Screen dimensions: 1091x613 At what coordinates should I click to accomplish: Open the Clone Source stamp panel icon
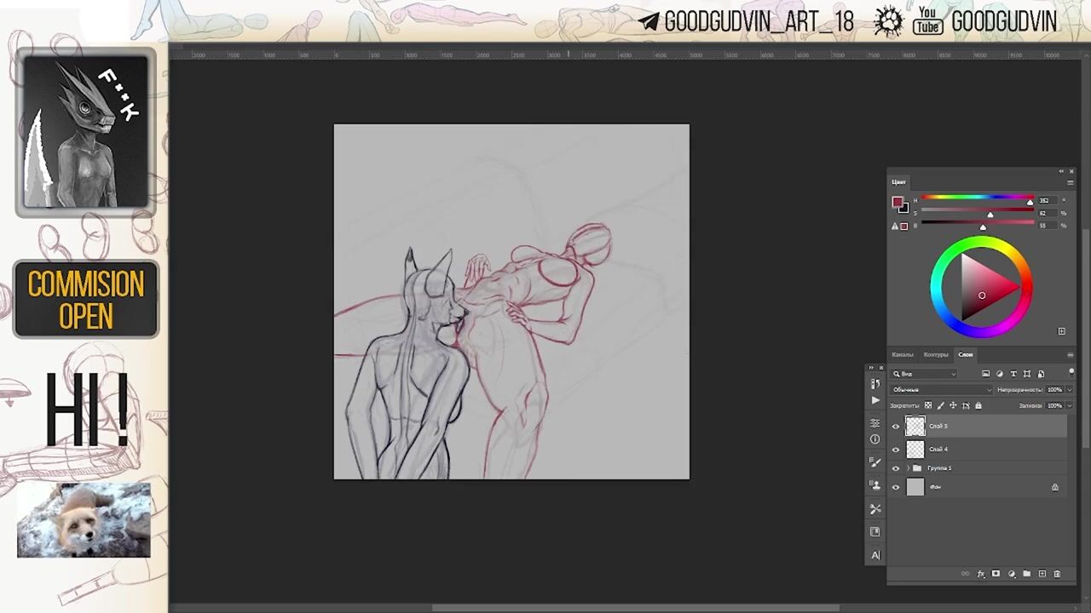click(x=875, y=485)
